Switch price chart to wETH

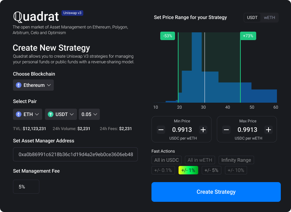point(270,18)
